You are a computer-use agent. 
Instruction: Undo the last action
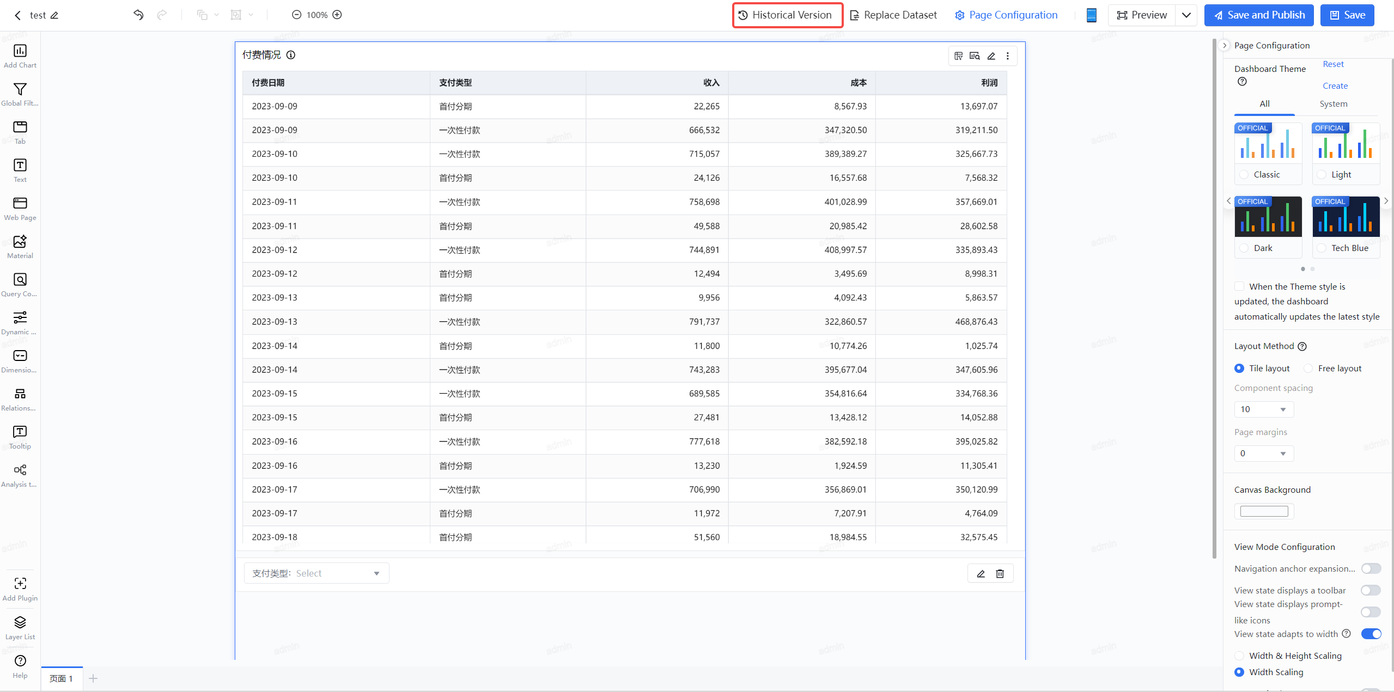(x=138, y=15)
